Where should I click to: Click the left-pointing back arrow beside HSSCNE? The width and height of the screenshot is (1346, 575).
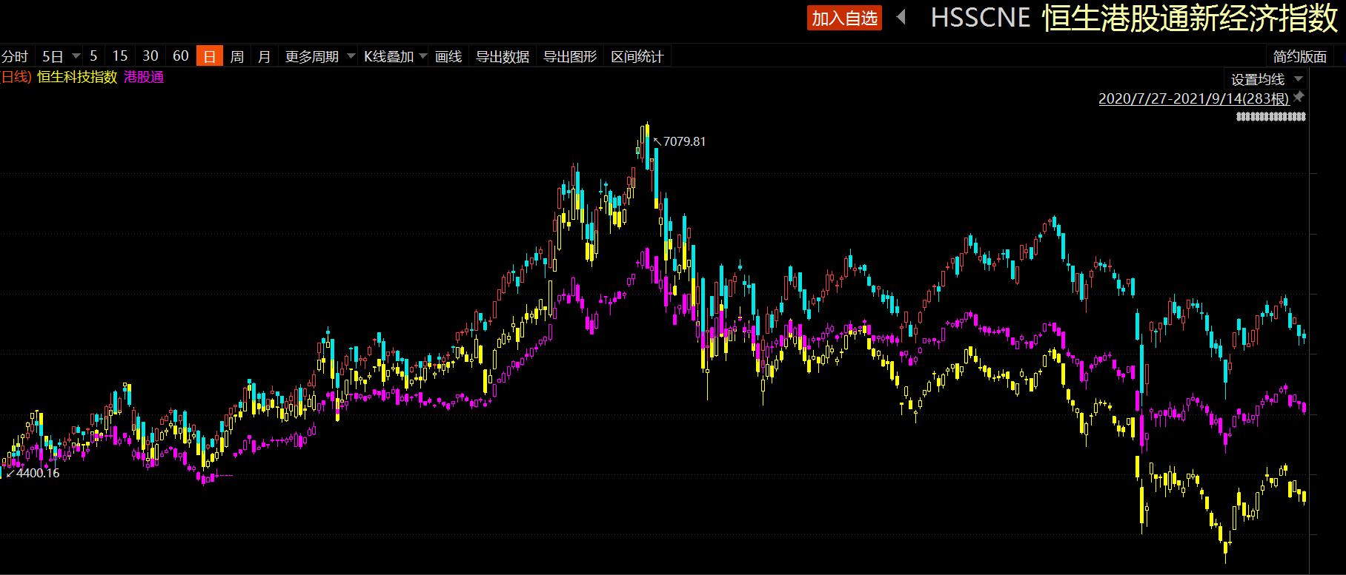point(902,17)
